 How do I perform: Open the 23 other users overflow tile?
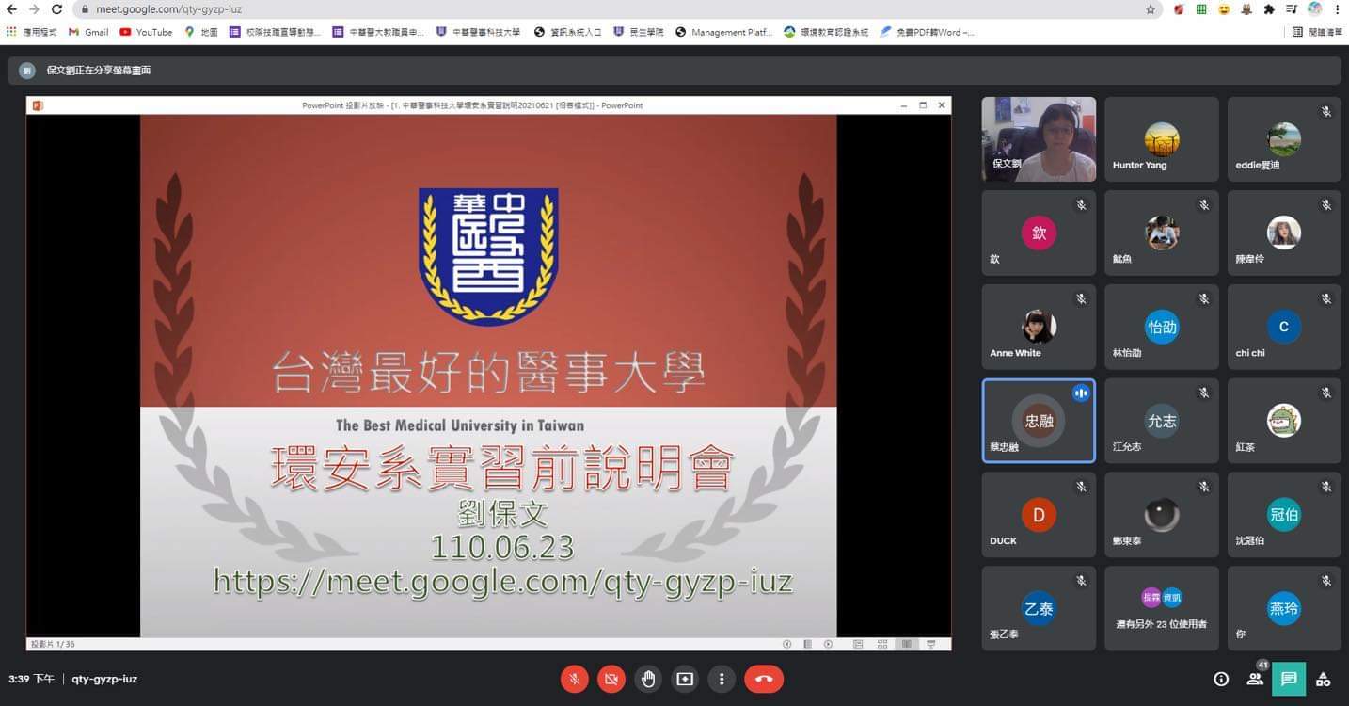[x=1162, y=608]
